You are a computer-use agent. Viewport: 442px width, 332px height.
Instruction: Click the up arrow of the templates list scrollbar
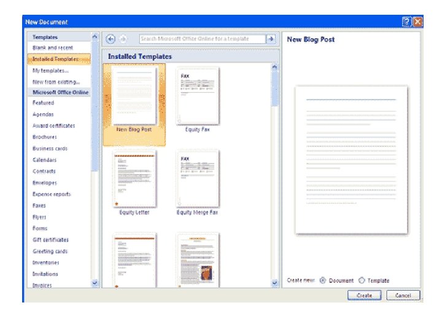[x=274, y=67]
